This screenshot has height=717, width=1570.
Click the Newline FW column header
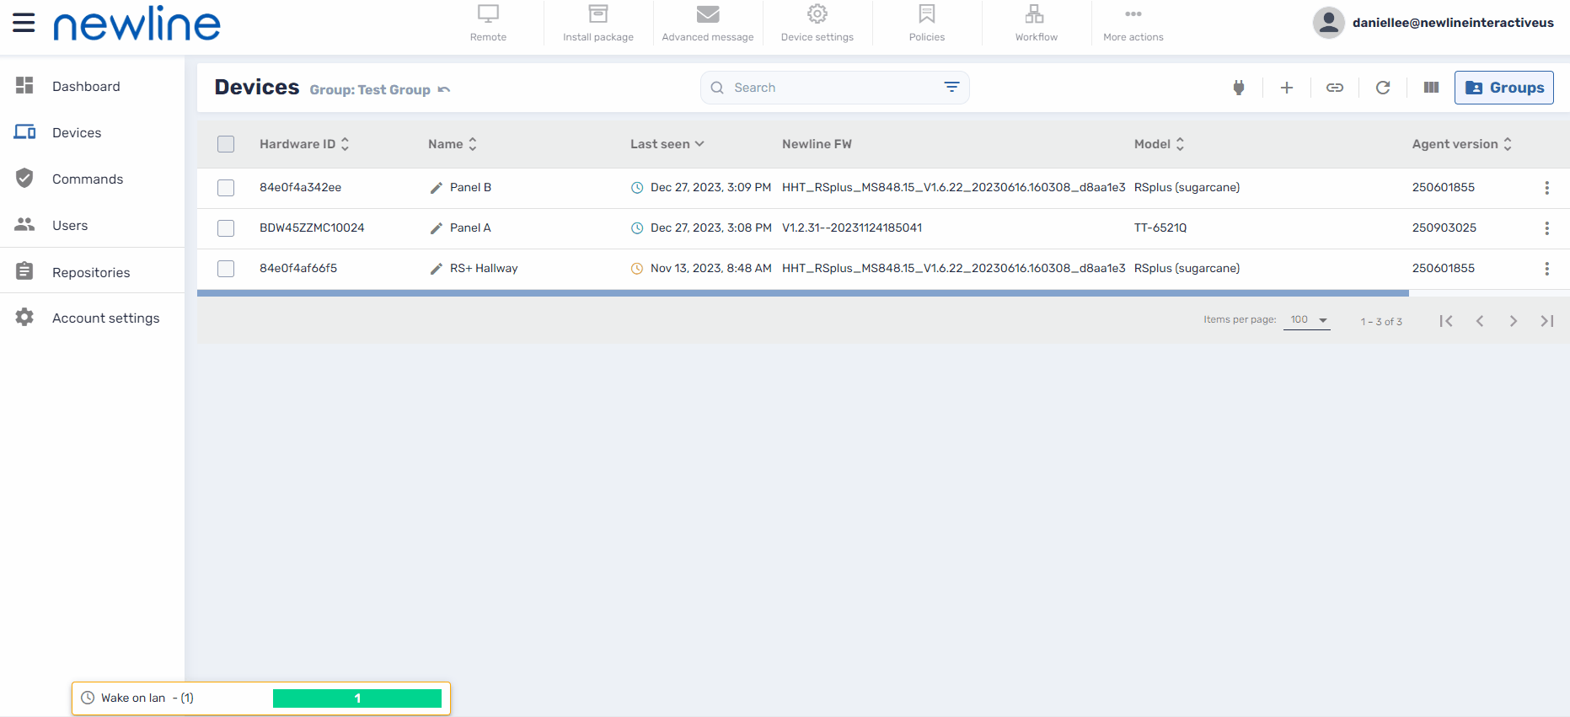point(817,144)
